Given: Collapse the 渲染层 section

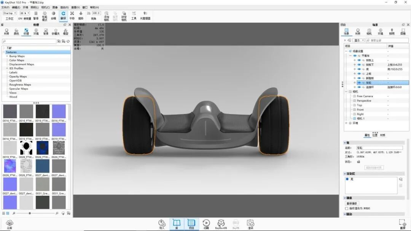Looking at the screenshot, I should click(345, 174).
